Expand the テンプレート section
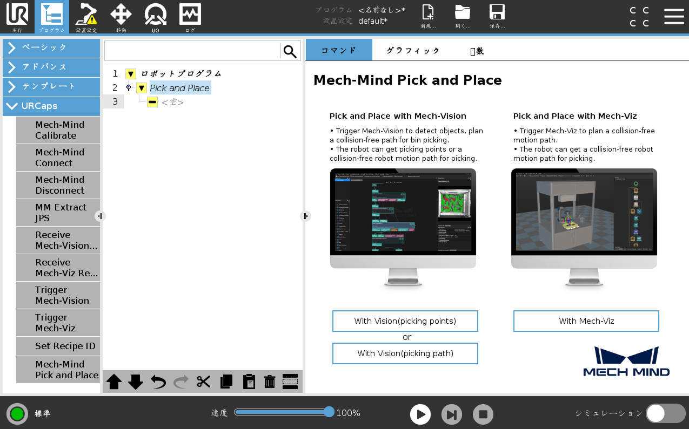This screenshot has width=689, height=429. 51,86
